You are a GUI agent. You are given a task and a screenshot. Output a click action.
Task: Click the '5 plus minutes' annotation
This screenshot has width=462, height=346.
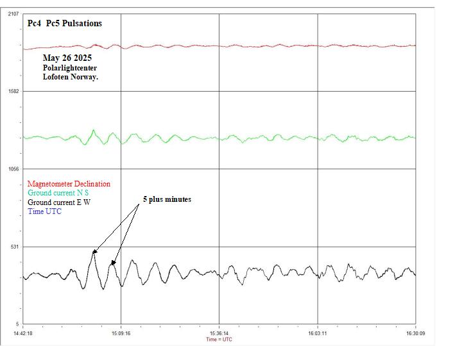pos(167,199)
